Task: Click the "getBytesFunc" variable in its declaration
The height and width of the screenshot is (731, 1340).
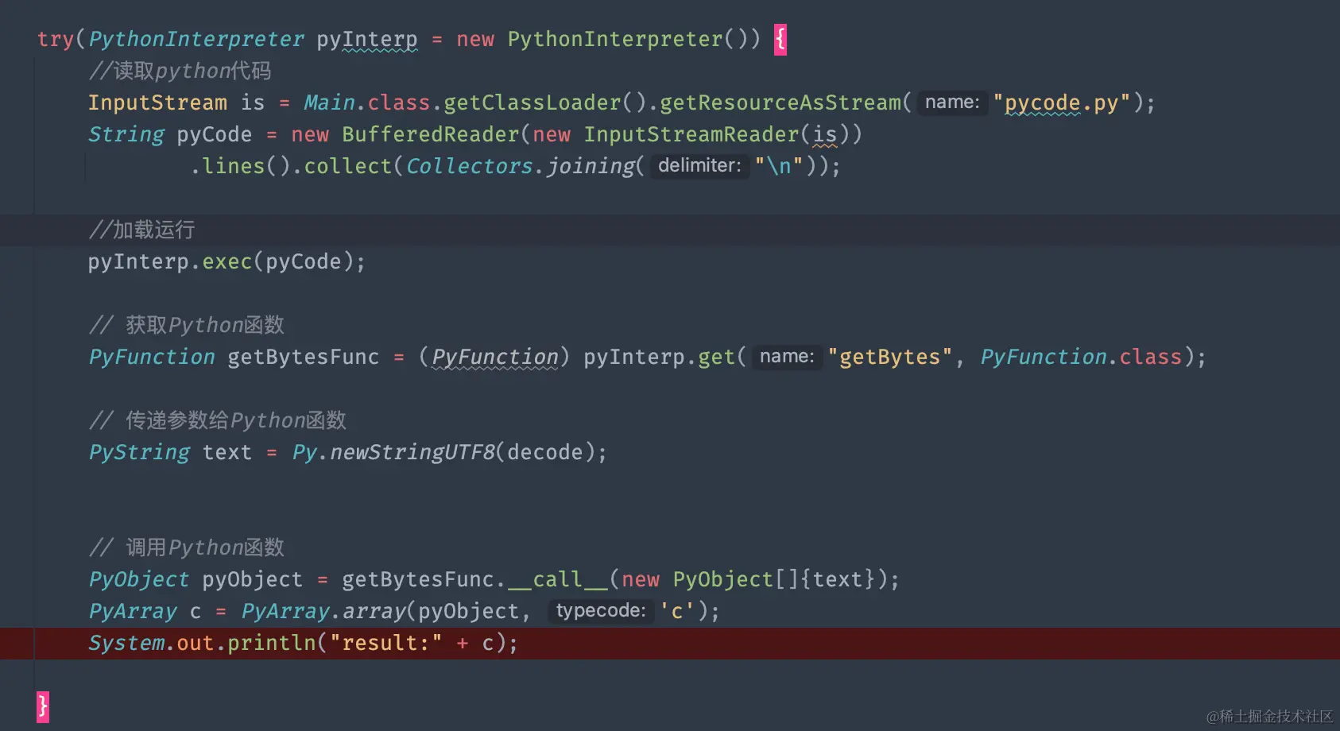Action: tap(304, 357)
